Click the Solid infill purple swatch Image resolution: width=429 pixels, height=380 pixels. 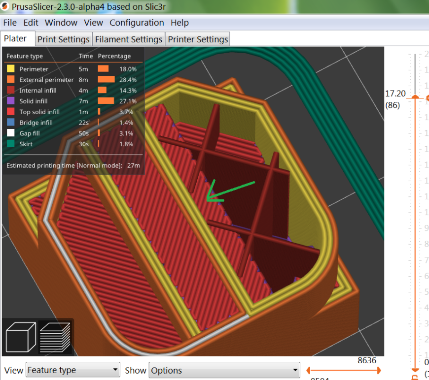click(x=11, y=101)
